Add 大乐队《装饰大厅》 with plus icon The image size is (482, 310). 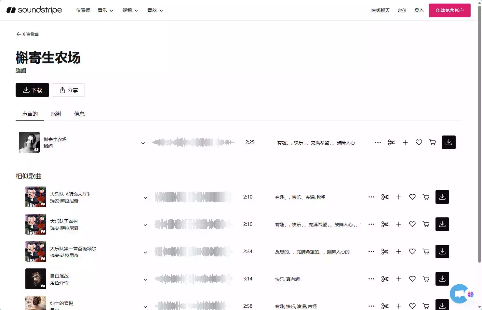click(x=399, y=197)
